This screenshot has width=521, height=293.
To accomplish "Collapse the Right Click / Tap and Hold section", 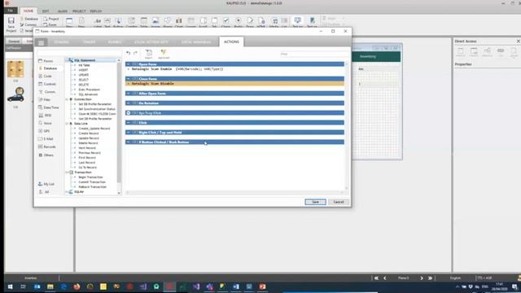I will point(129,132).
